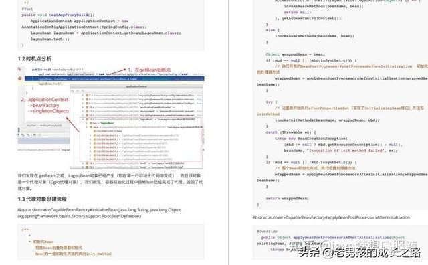The width and height of the screenshot is (428, 265).
Task: Click the evaluate icon in the debugger toolbar
Action: pyautogui.click(x=35, y=135)
